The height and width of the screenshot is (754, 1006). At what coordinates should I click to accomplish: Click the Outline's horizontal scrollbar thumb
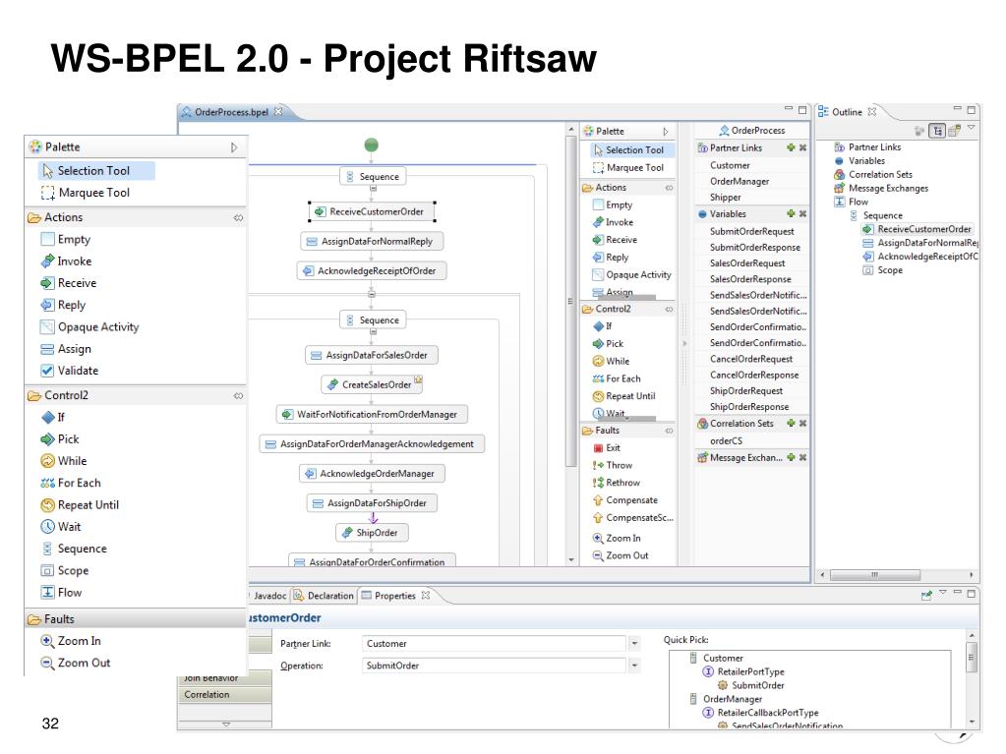(x=874, y=574)
